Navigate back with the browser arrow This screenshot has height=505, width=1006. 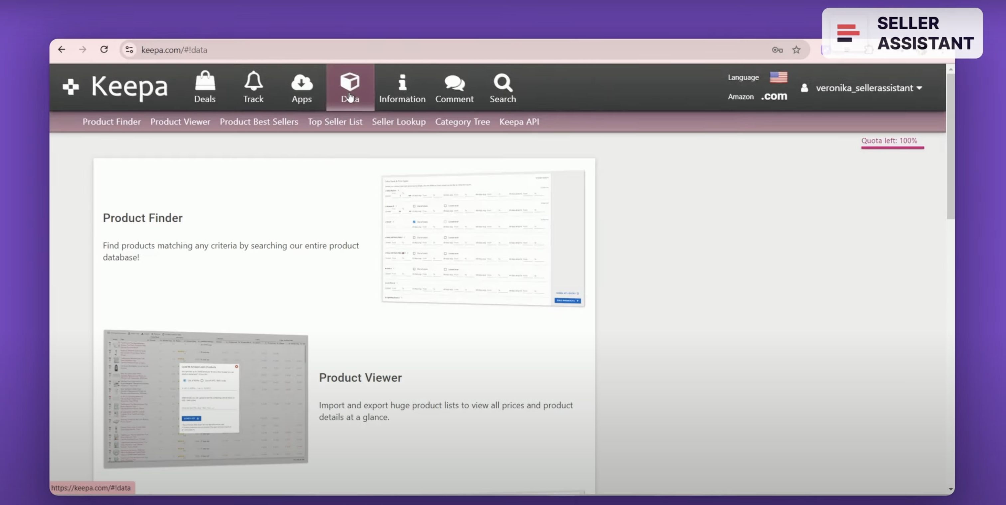(61, 49)
